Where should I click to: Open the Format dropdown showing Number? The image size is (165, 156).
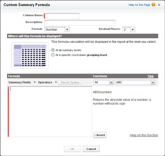pos(57,30)
